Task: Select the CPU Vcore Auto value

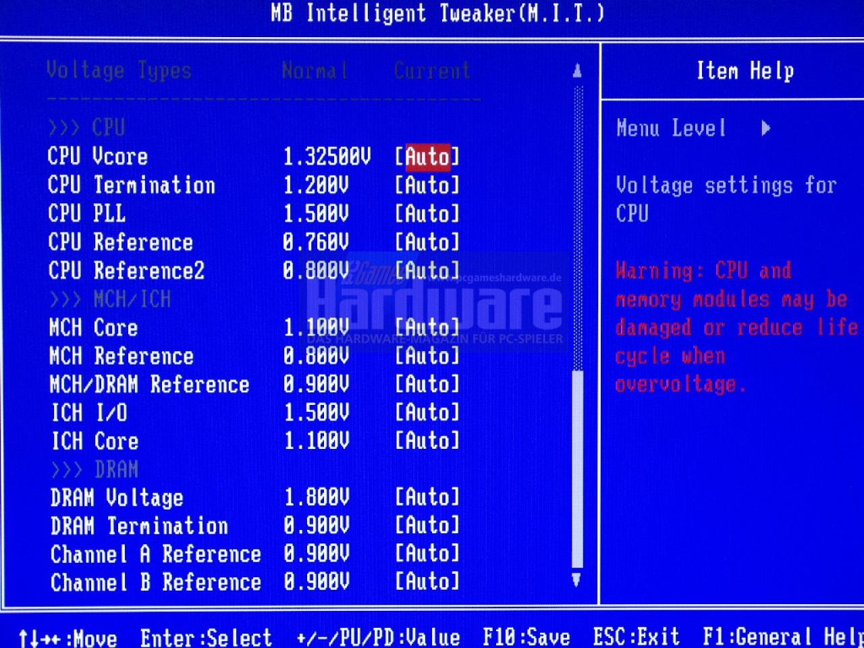Action: (x=427, y=157)
